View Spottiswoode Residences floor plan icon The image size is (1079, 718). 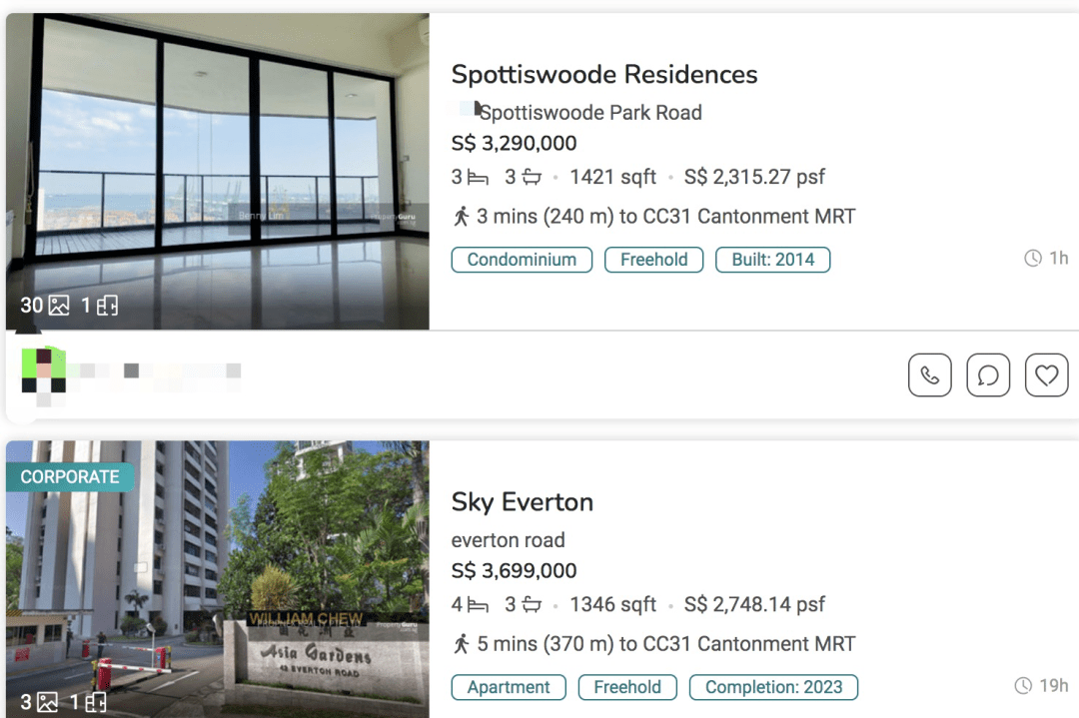pyautogui.click(x=107, y=306)
